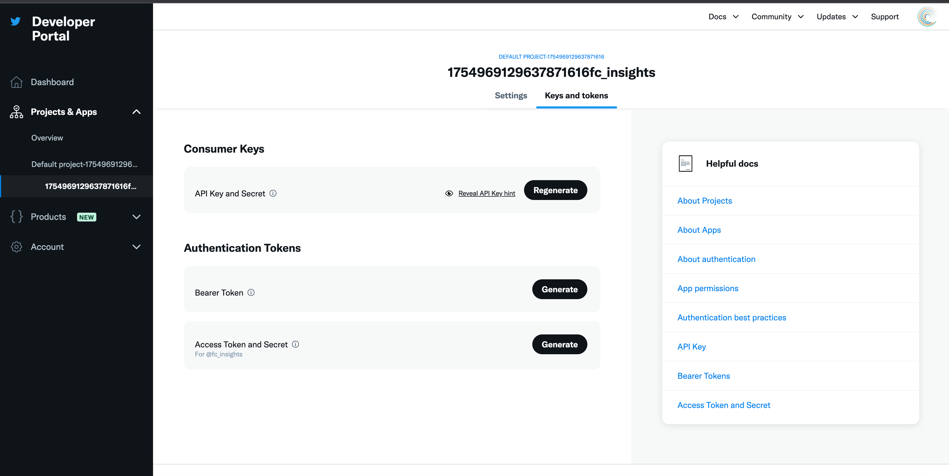Open the API Key doc link
The image size is (949, 476).
click(x=691, y=347)
